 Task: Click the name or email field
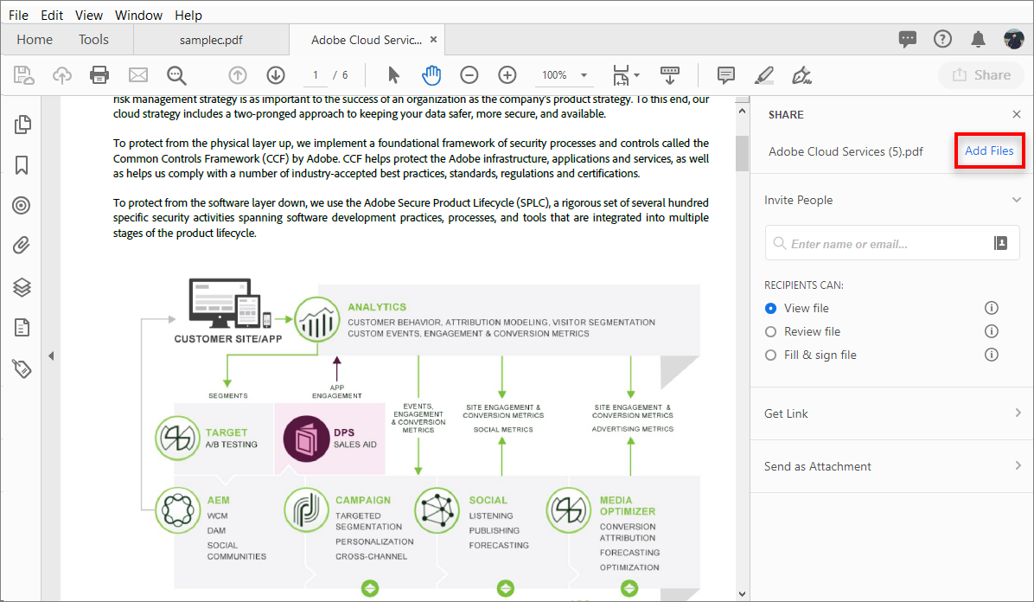tap(892, 244)
